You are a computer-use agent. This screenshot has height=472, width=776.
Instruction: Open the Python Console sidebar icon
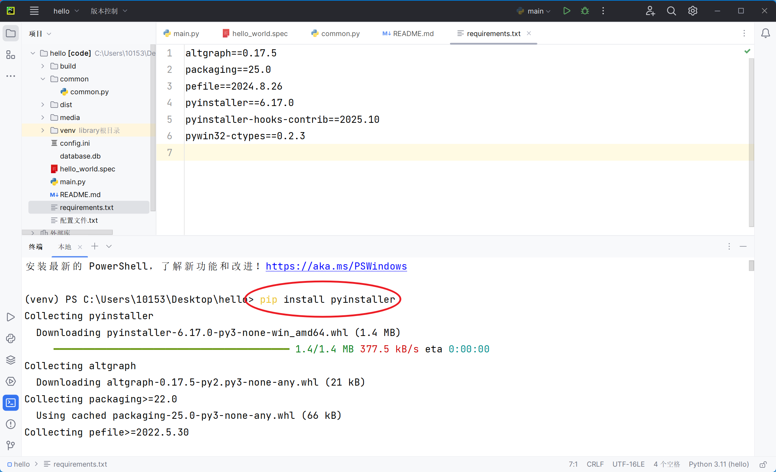coord(10,338)
